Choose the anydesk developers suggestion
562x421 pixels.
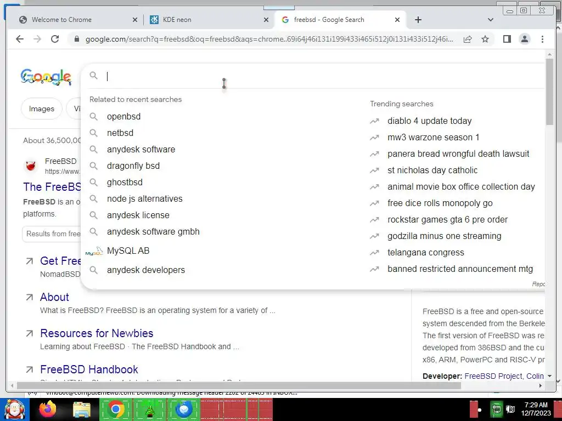pos(146,270)
